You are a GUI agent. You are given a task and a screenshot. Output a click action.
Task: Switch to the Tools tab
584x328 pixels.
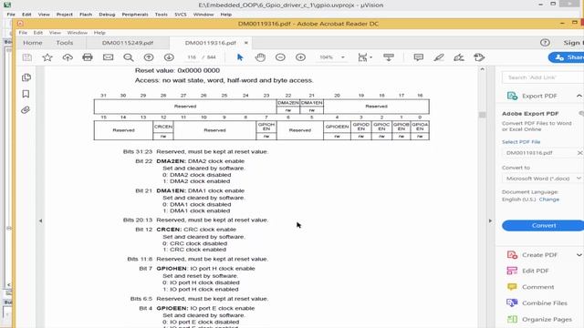[x=65, y=43]
